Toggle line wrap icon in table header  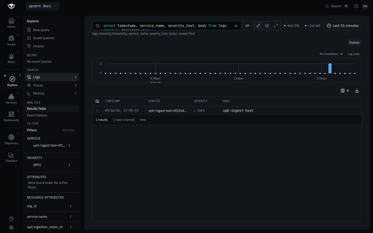click(97, 101)
